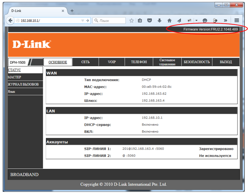Click the Pocket icon in the toolbar

(x=150, y=21)
